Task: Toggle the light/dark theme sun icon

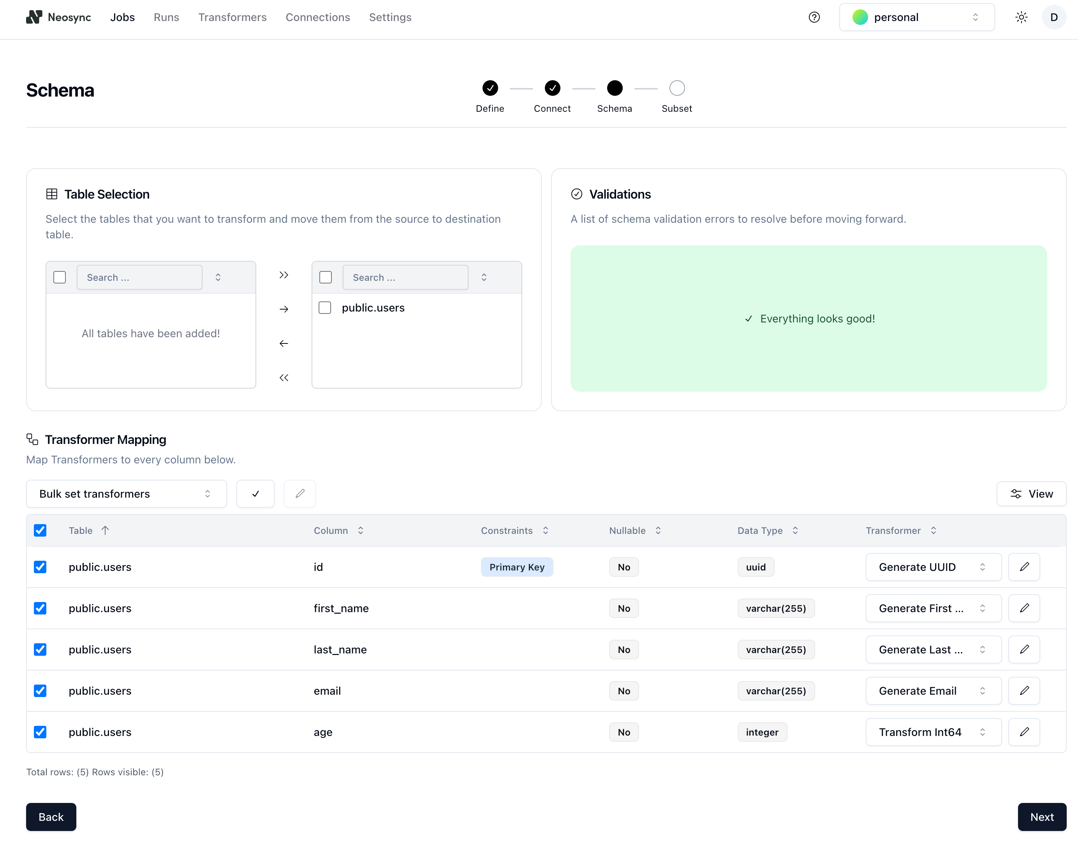Action: (1021, 17)
